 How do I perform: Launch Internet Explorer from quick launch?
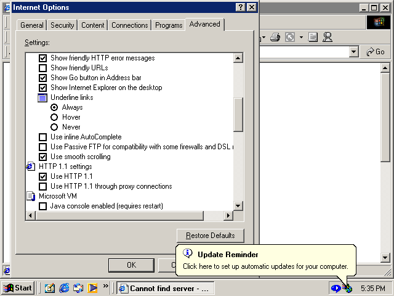coord(64,288)
